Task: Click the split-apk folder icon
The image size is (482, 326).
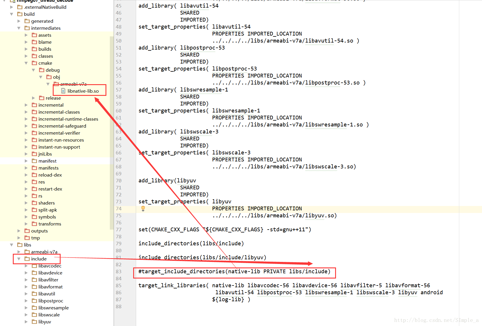Action: [x=34, y=210]
